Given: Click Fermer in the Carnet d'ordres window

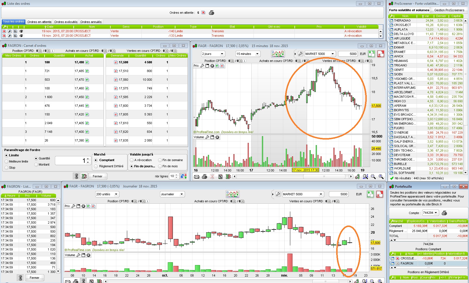Looking at the screenshot, I should click(x=97, y=176).
